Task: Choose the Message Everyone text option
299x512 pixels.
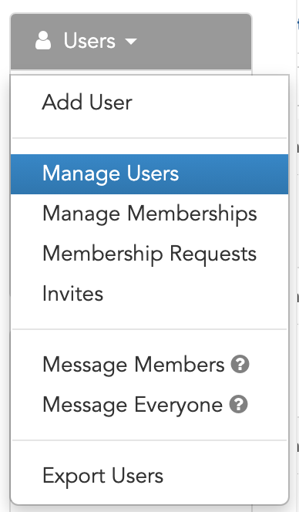Action: (133, 405)
